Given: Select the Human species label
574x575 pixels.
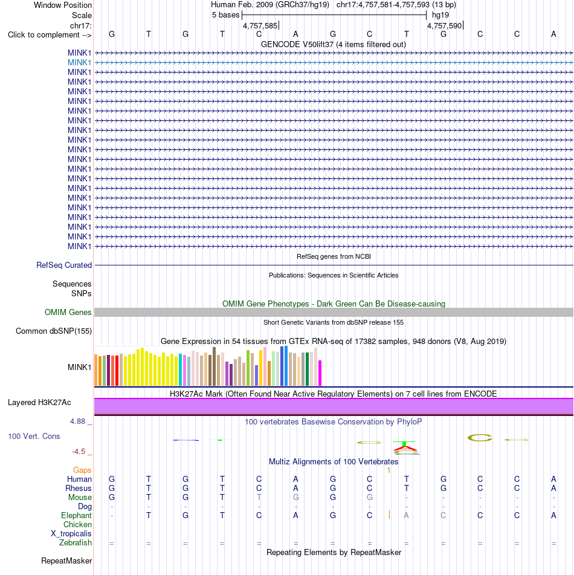Looking at the screenshot, I should (79, 479).
